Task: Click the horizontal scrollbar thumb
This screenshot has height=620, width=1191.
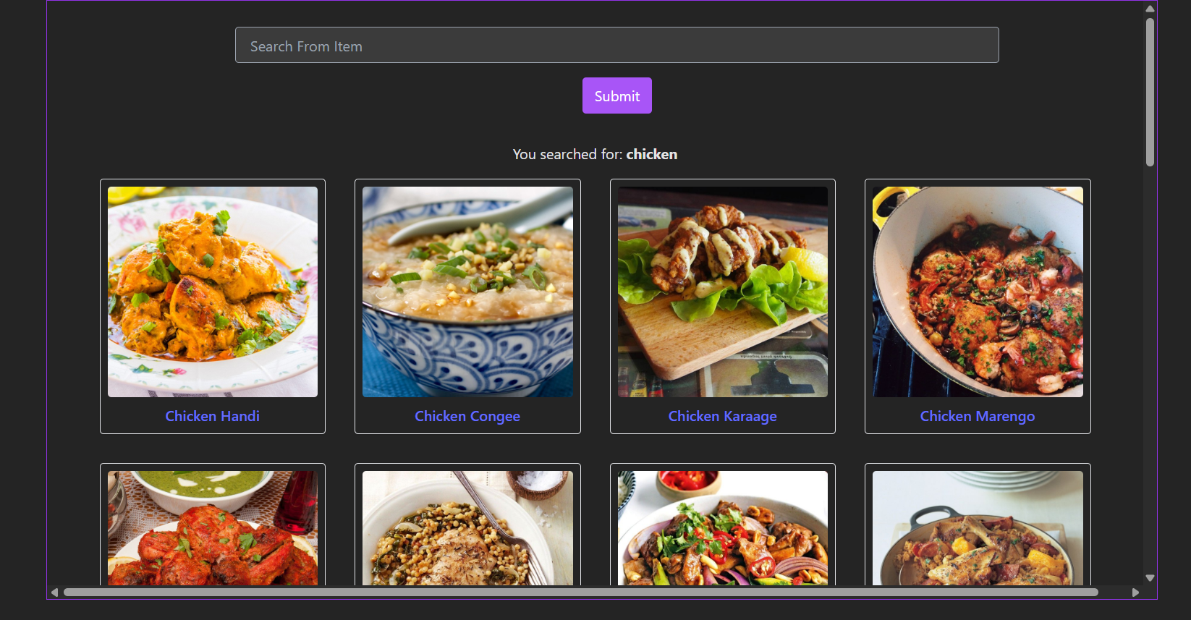Action: pyautogui.click(x=581, y=592)
